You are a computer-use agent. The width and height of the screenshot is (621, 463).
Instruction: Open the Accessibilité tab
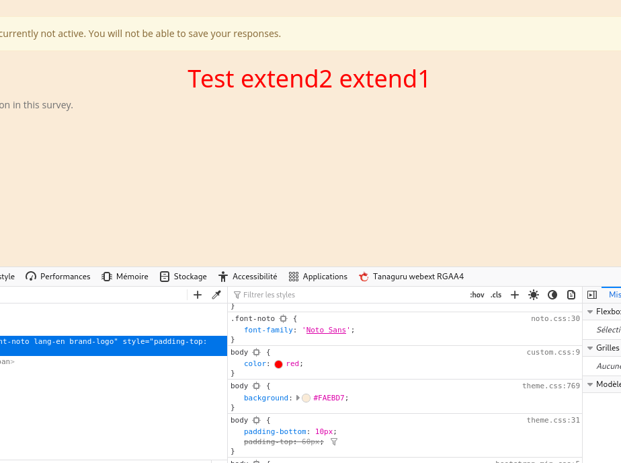[x=247, y=277]
